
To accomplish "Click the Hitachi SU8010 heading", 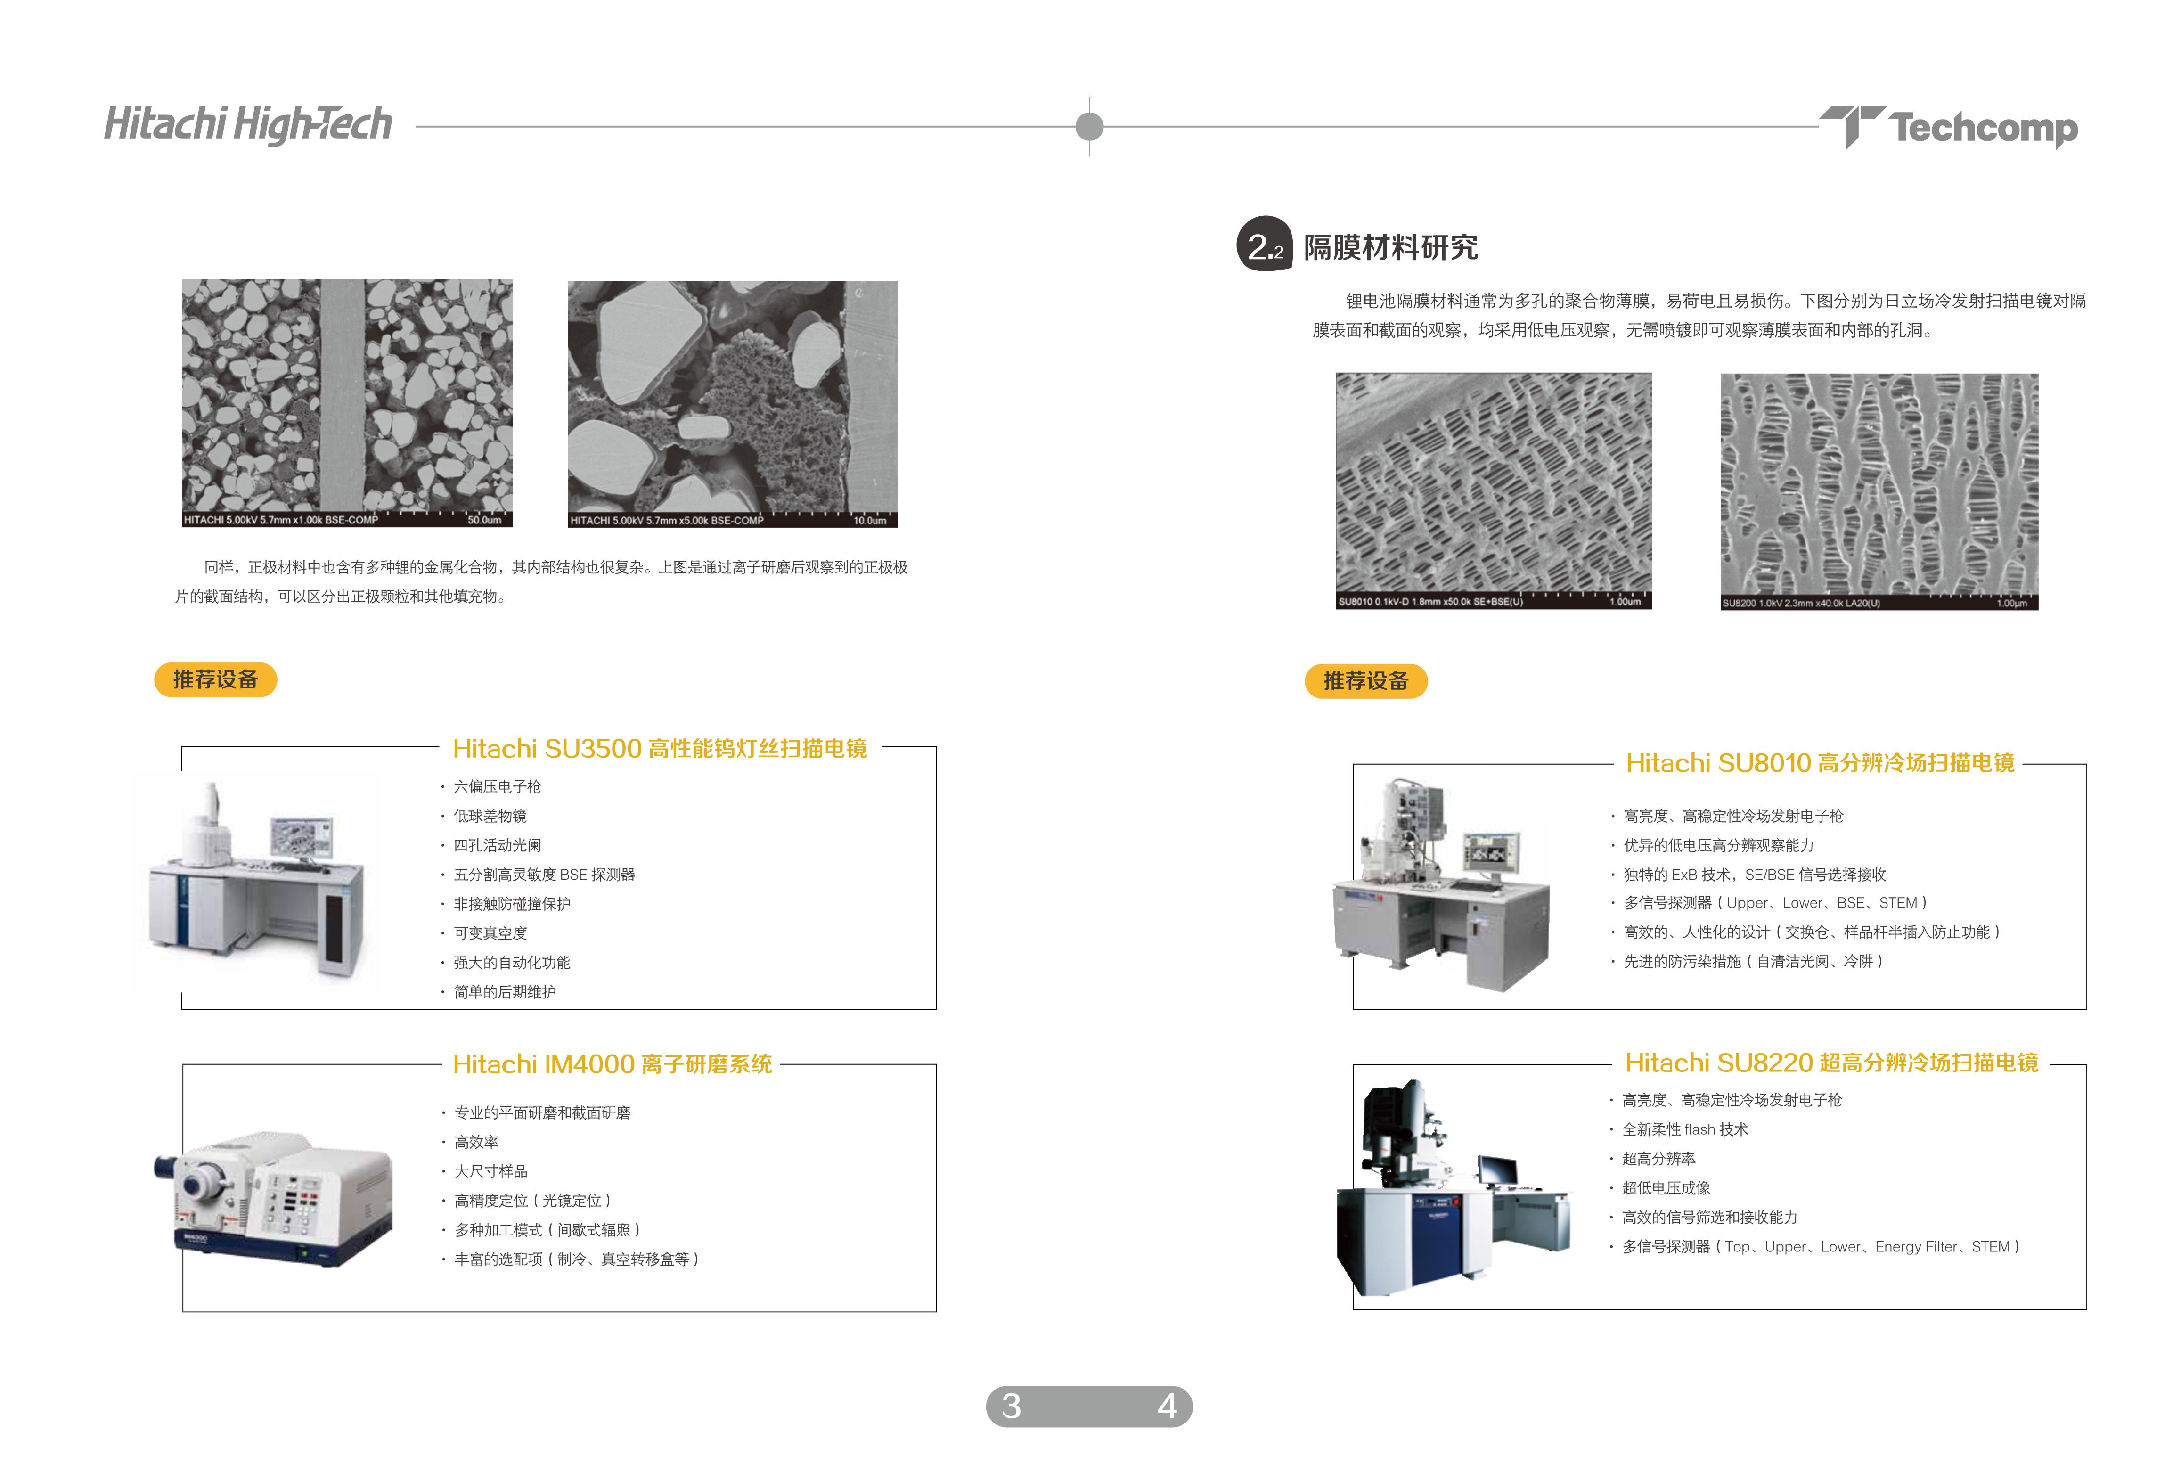I will click(1820, 763).
